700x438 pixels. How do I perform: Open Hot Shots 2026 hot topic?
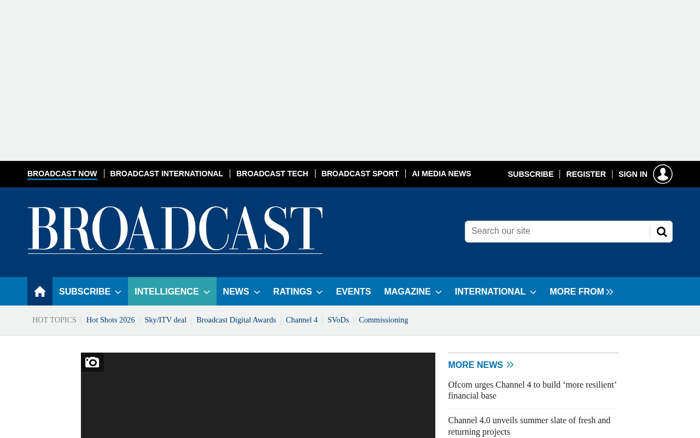point(110,320)
